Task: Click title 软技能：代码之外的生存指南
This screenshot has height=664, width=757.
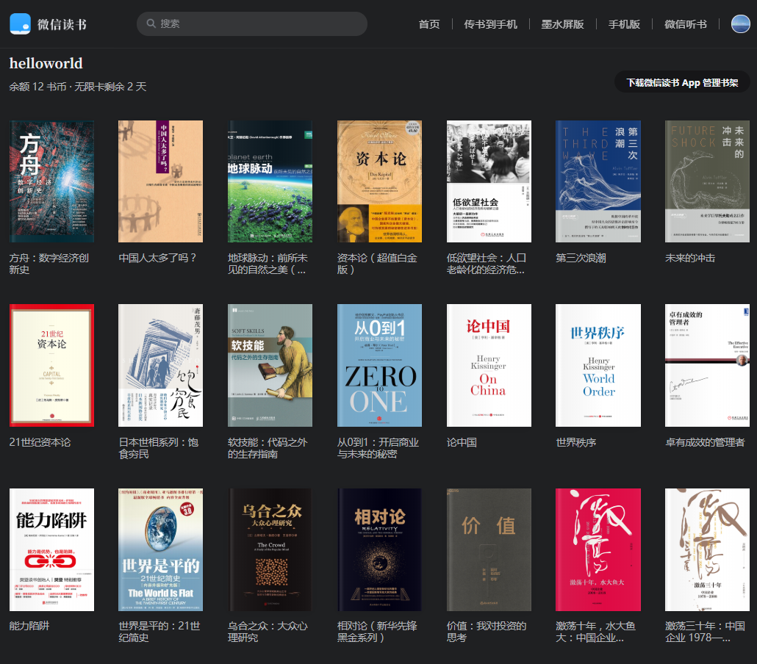Action: tap(268, 448)
